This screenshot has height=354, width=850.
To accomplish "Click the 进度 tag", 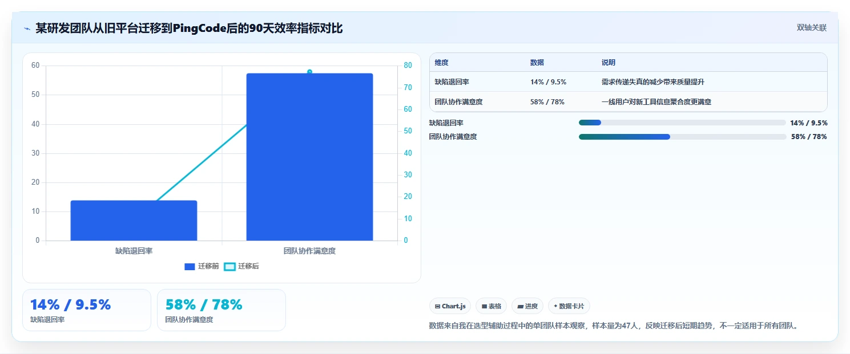I will click(x=527, y=306).
